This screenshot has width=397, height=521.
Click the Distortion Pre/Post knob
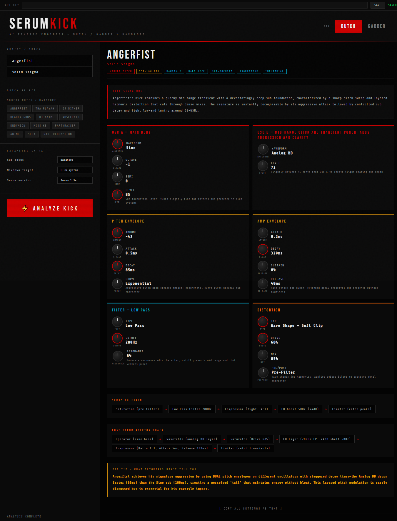tap(263, 373)
